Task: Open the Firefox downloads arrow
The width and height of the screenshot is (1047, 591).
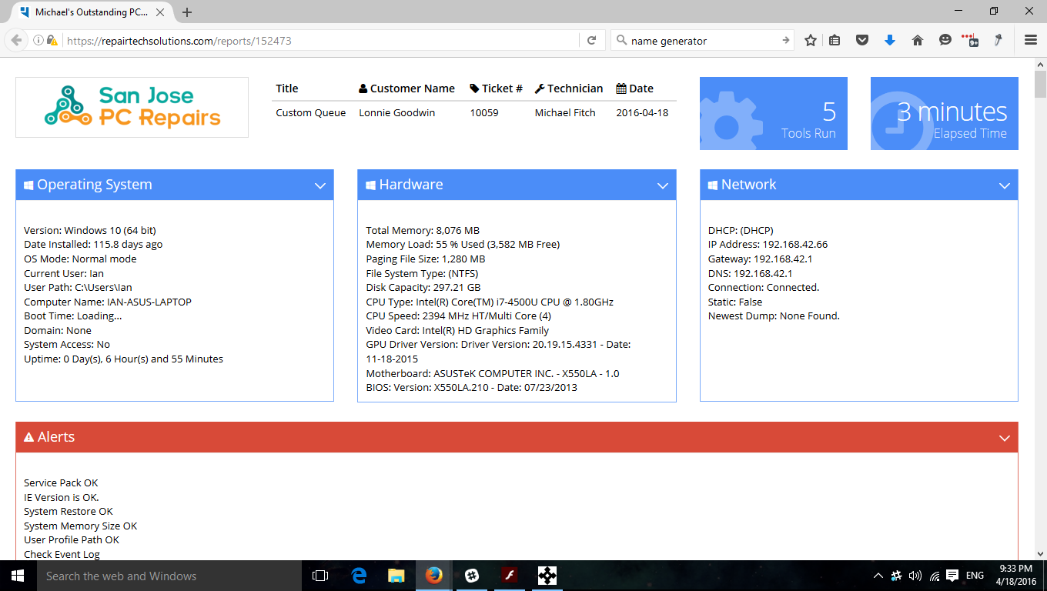Action: (x=890, y=41)
